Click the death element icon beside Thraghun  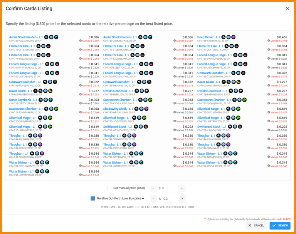pos(42,154)
